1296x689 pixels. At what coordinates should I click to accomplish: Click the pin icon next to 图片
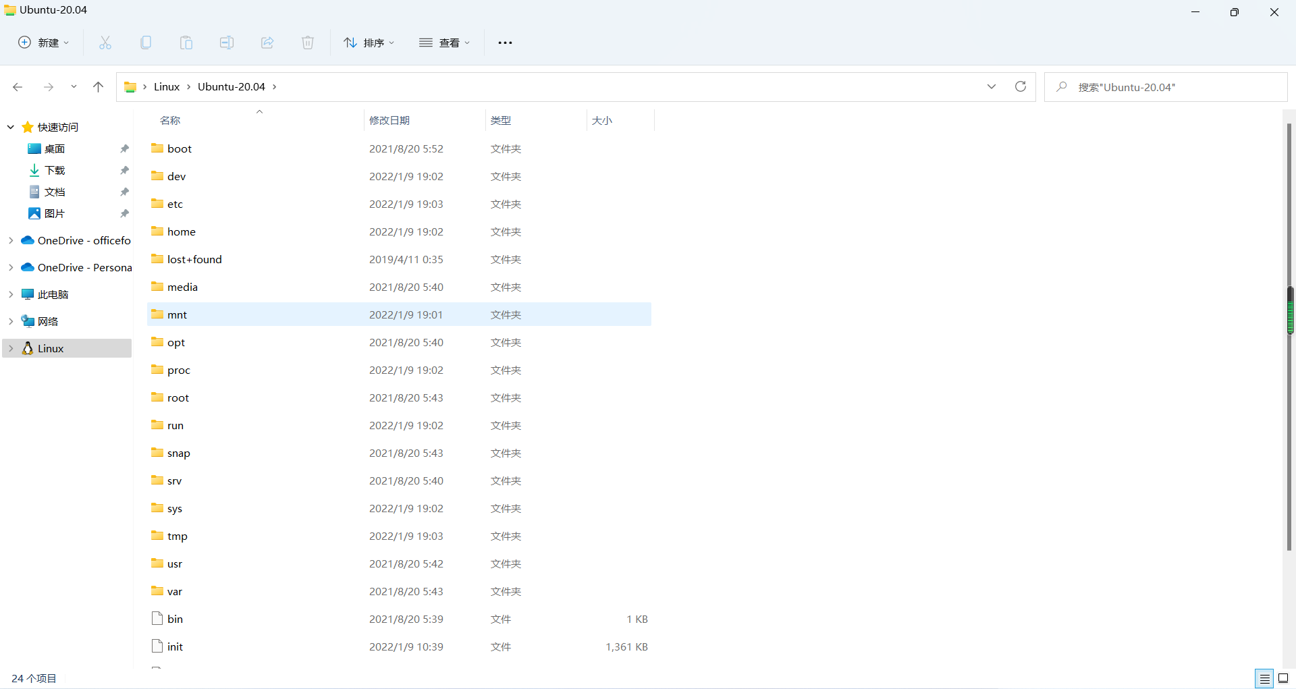pyautogui.click(x=124, y=213)
